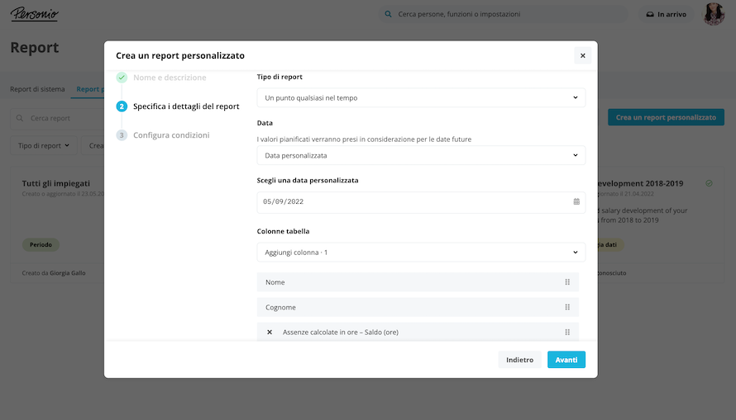The height and width of the screenshot is (420, 736).
Task: Click the search magnifier icon in top bar
Action: pyautogui.click(x=389, y=14)
